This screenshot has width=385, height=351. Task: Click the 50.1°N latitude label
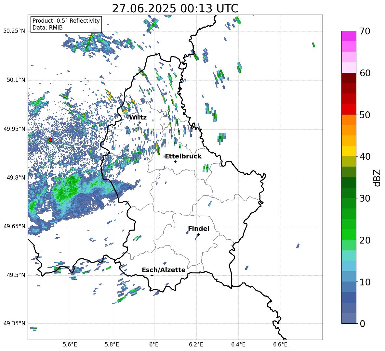coord(16,80)
